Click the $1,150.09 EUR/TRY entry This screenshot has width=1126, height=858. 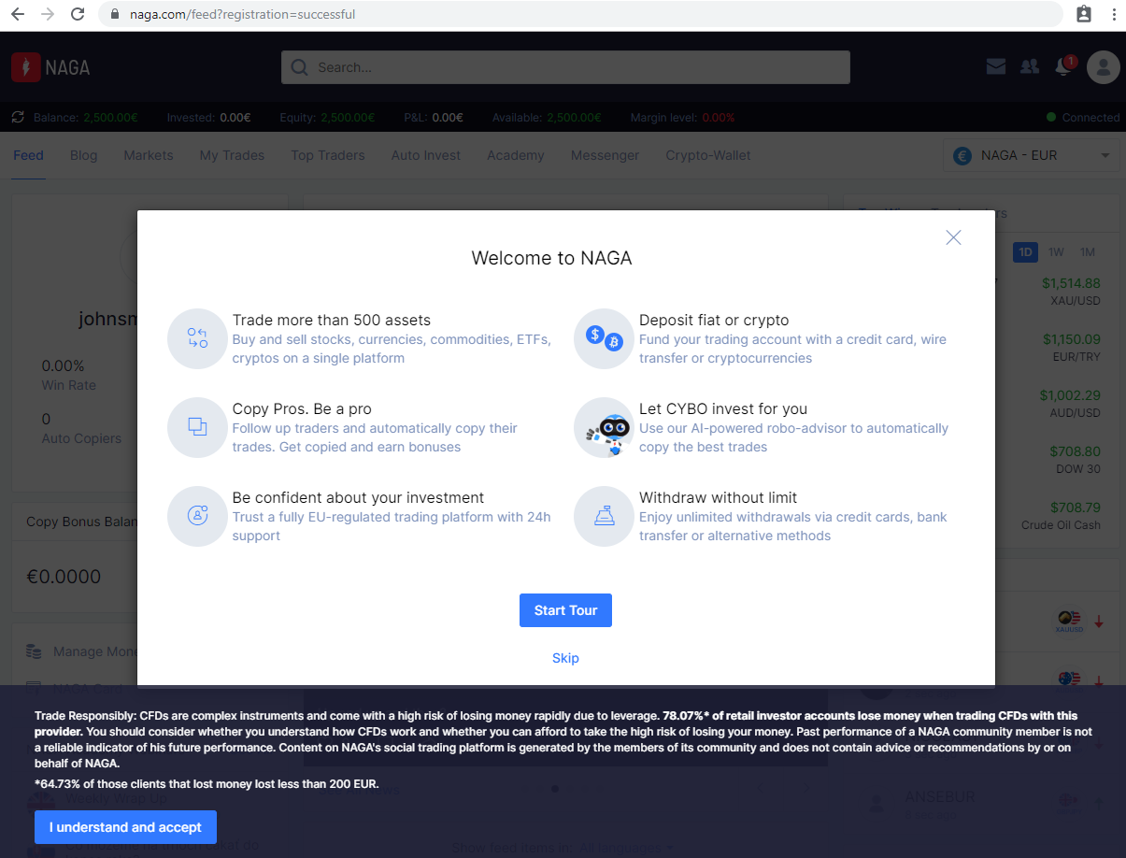coord(1072,347)
